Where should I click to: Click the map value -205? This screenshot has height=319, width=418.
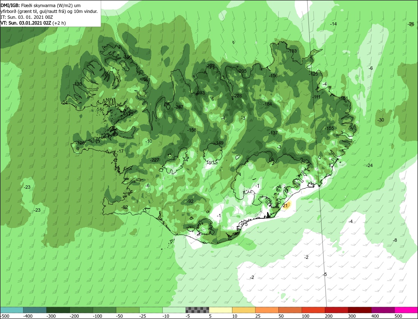242,71
